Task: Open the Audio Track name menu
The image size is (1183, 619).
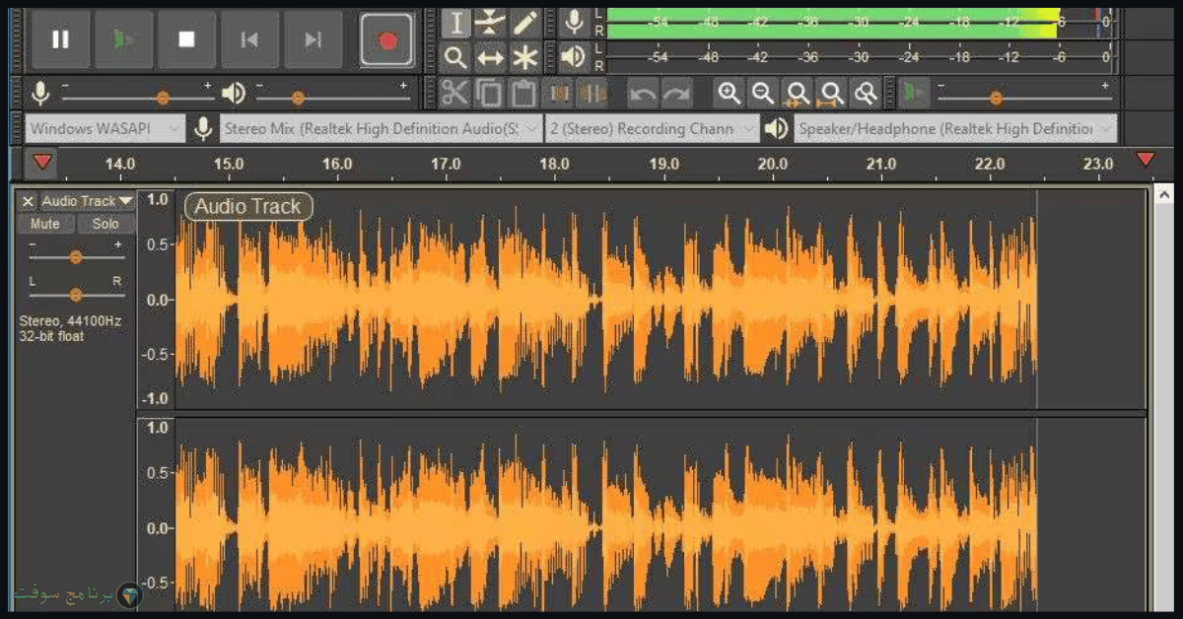Action: point(87,201)
